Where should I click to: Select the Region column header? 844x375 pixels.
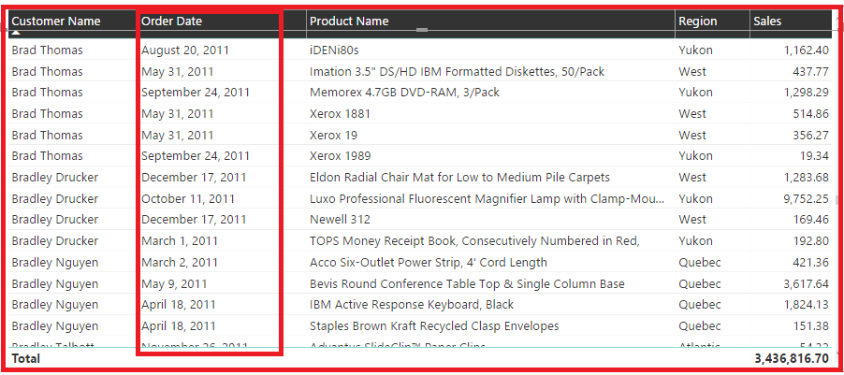coord(698,21)
